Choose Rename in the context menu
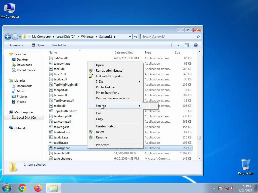 115,137
